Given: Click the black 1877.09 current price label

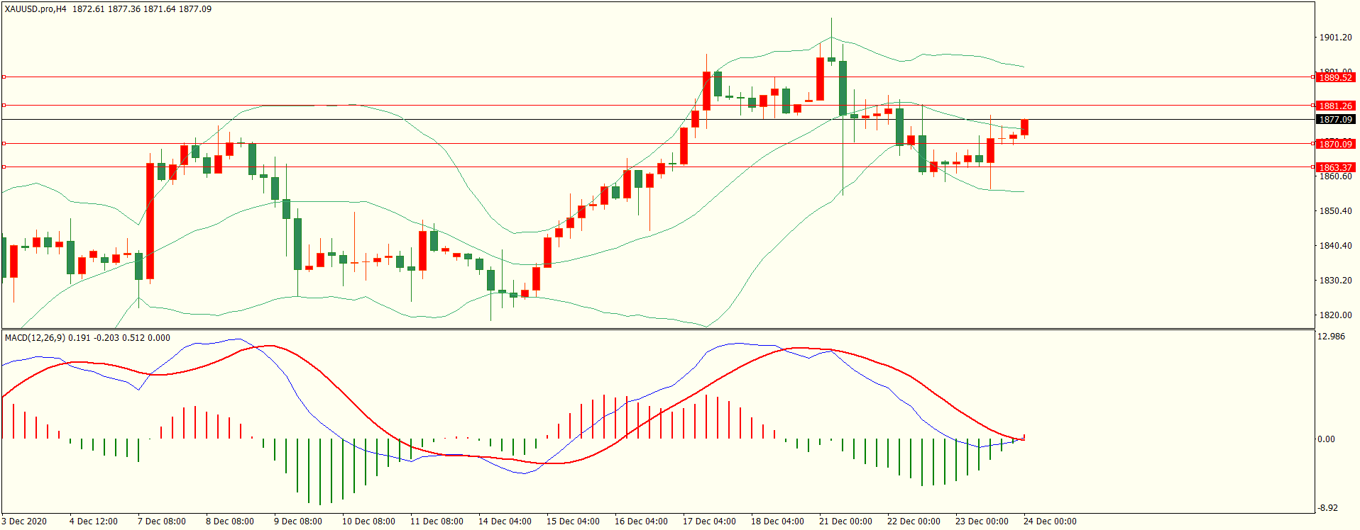Looking at the screenshot, I should coord(1335,120).
